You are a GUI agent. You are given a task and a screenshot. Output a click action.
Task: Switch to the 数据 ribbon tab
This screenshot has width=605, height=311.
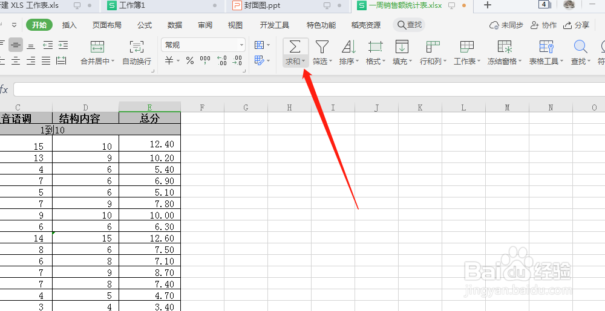pos(175,25)
